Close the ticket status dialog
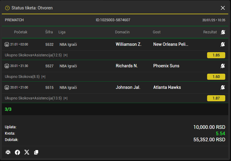This screenshot has width=231, height=161. click(223, 8)
